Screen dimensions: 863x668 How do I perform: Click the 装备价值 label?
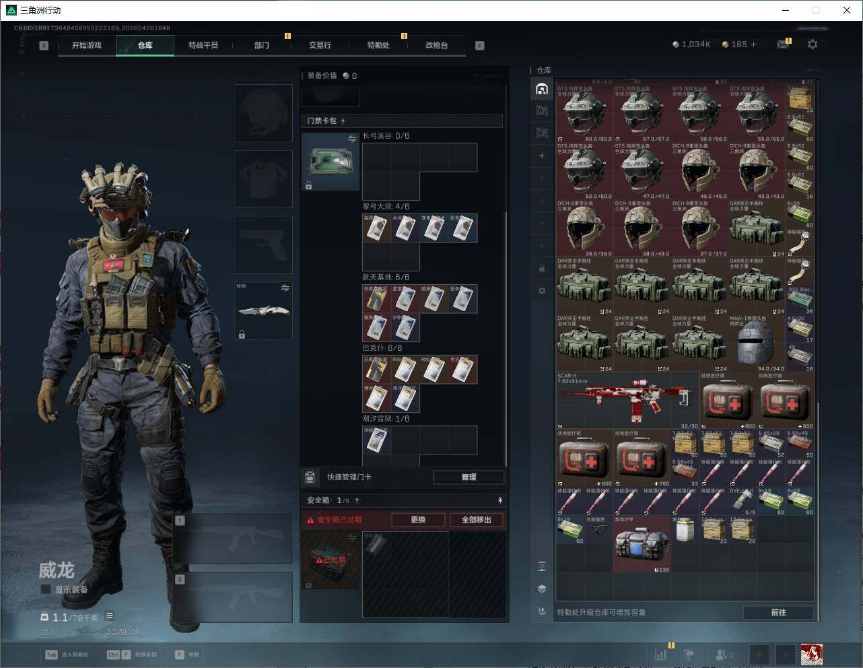tap(322, 75)
